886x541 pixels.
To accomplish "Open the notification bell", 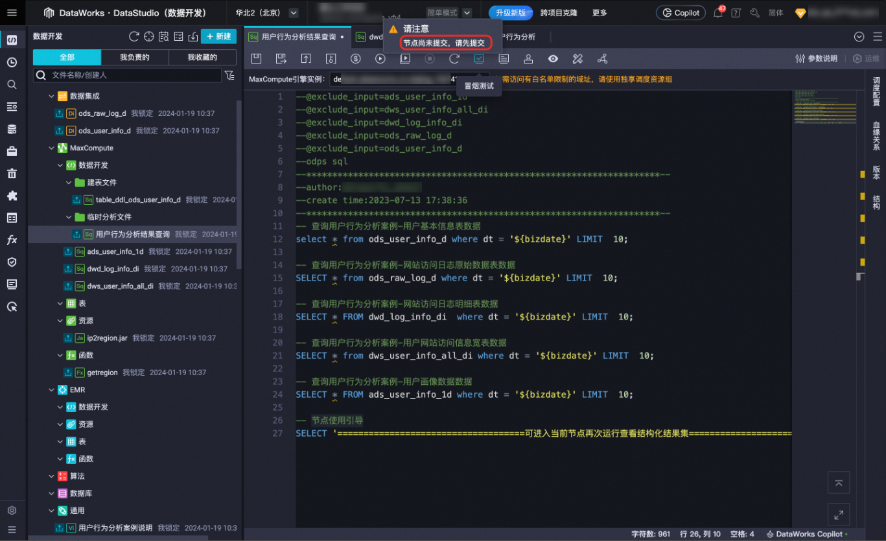I will (x=718, y=12).
